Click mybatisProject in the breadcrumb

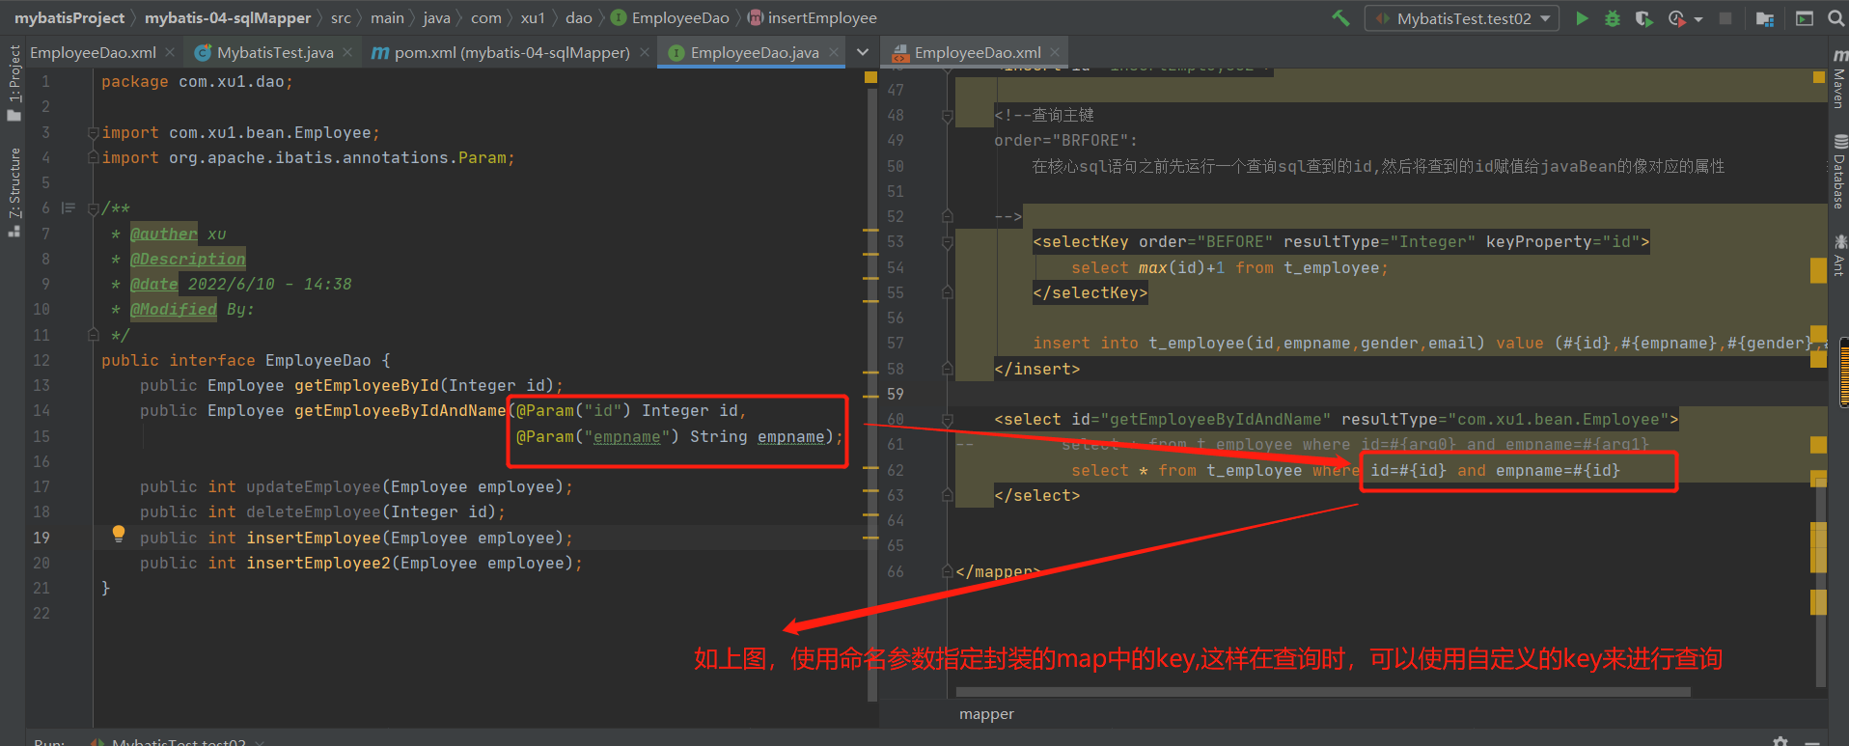69,17
